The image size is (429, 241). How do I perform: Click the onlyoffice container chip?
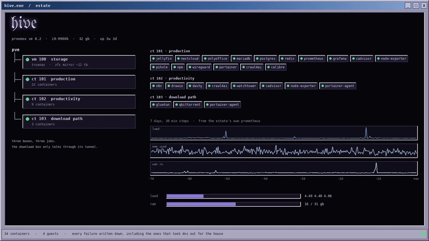tap(216, 59)
